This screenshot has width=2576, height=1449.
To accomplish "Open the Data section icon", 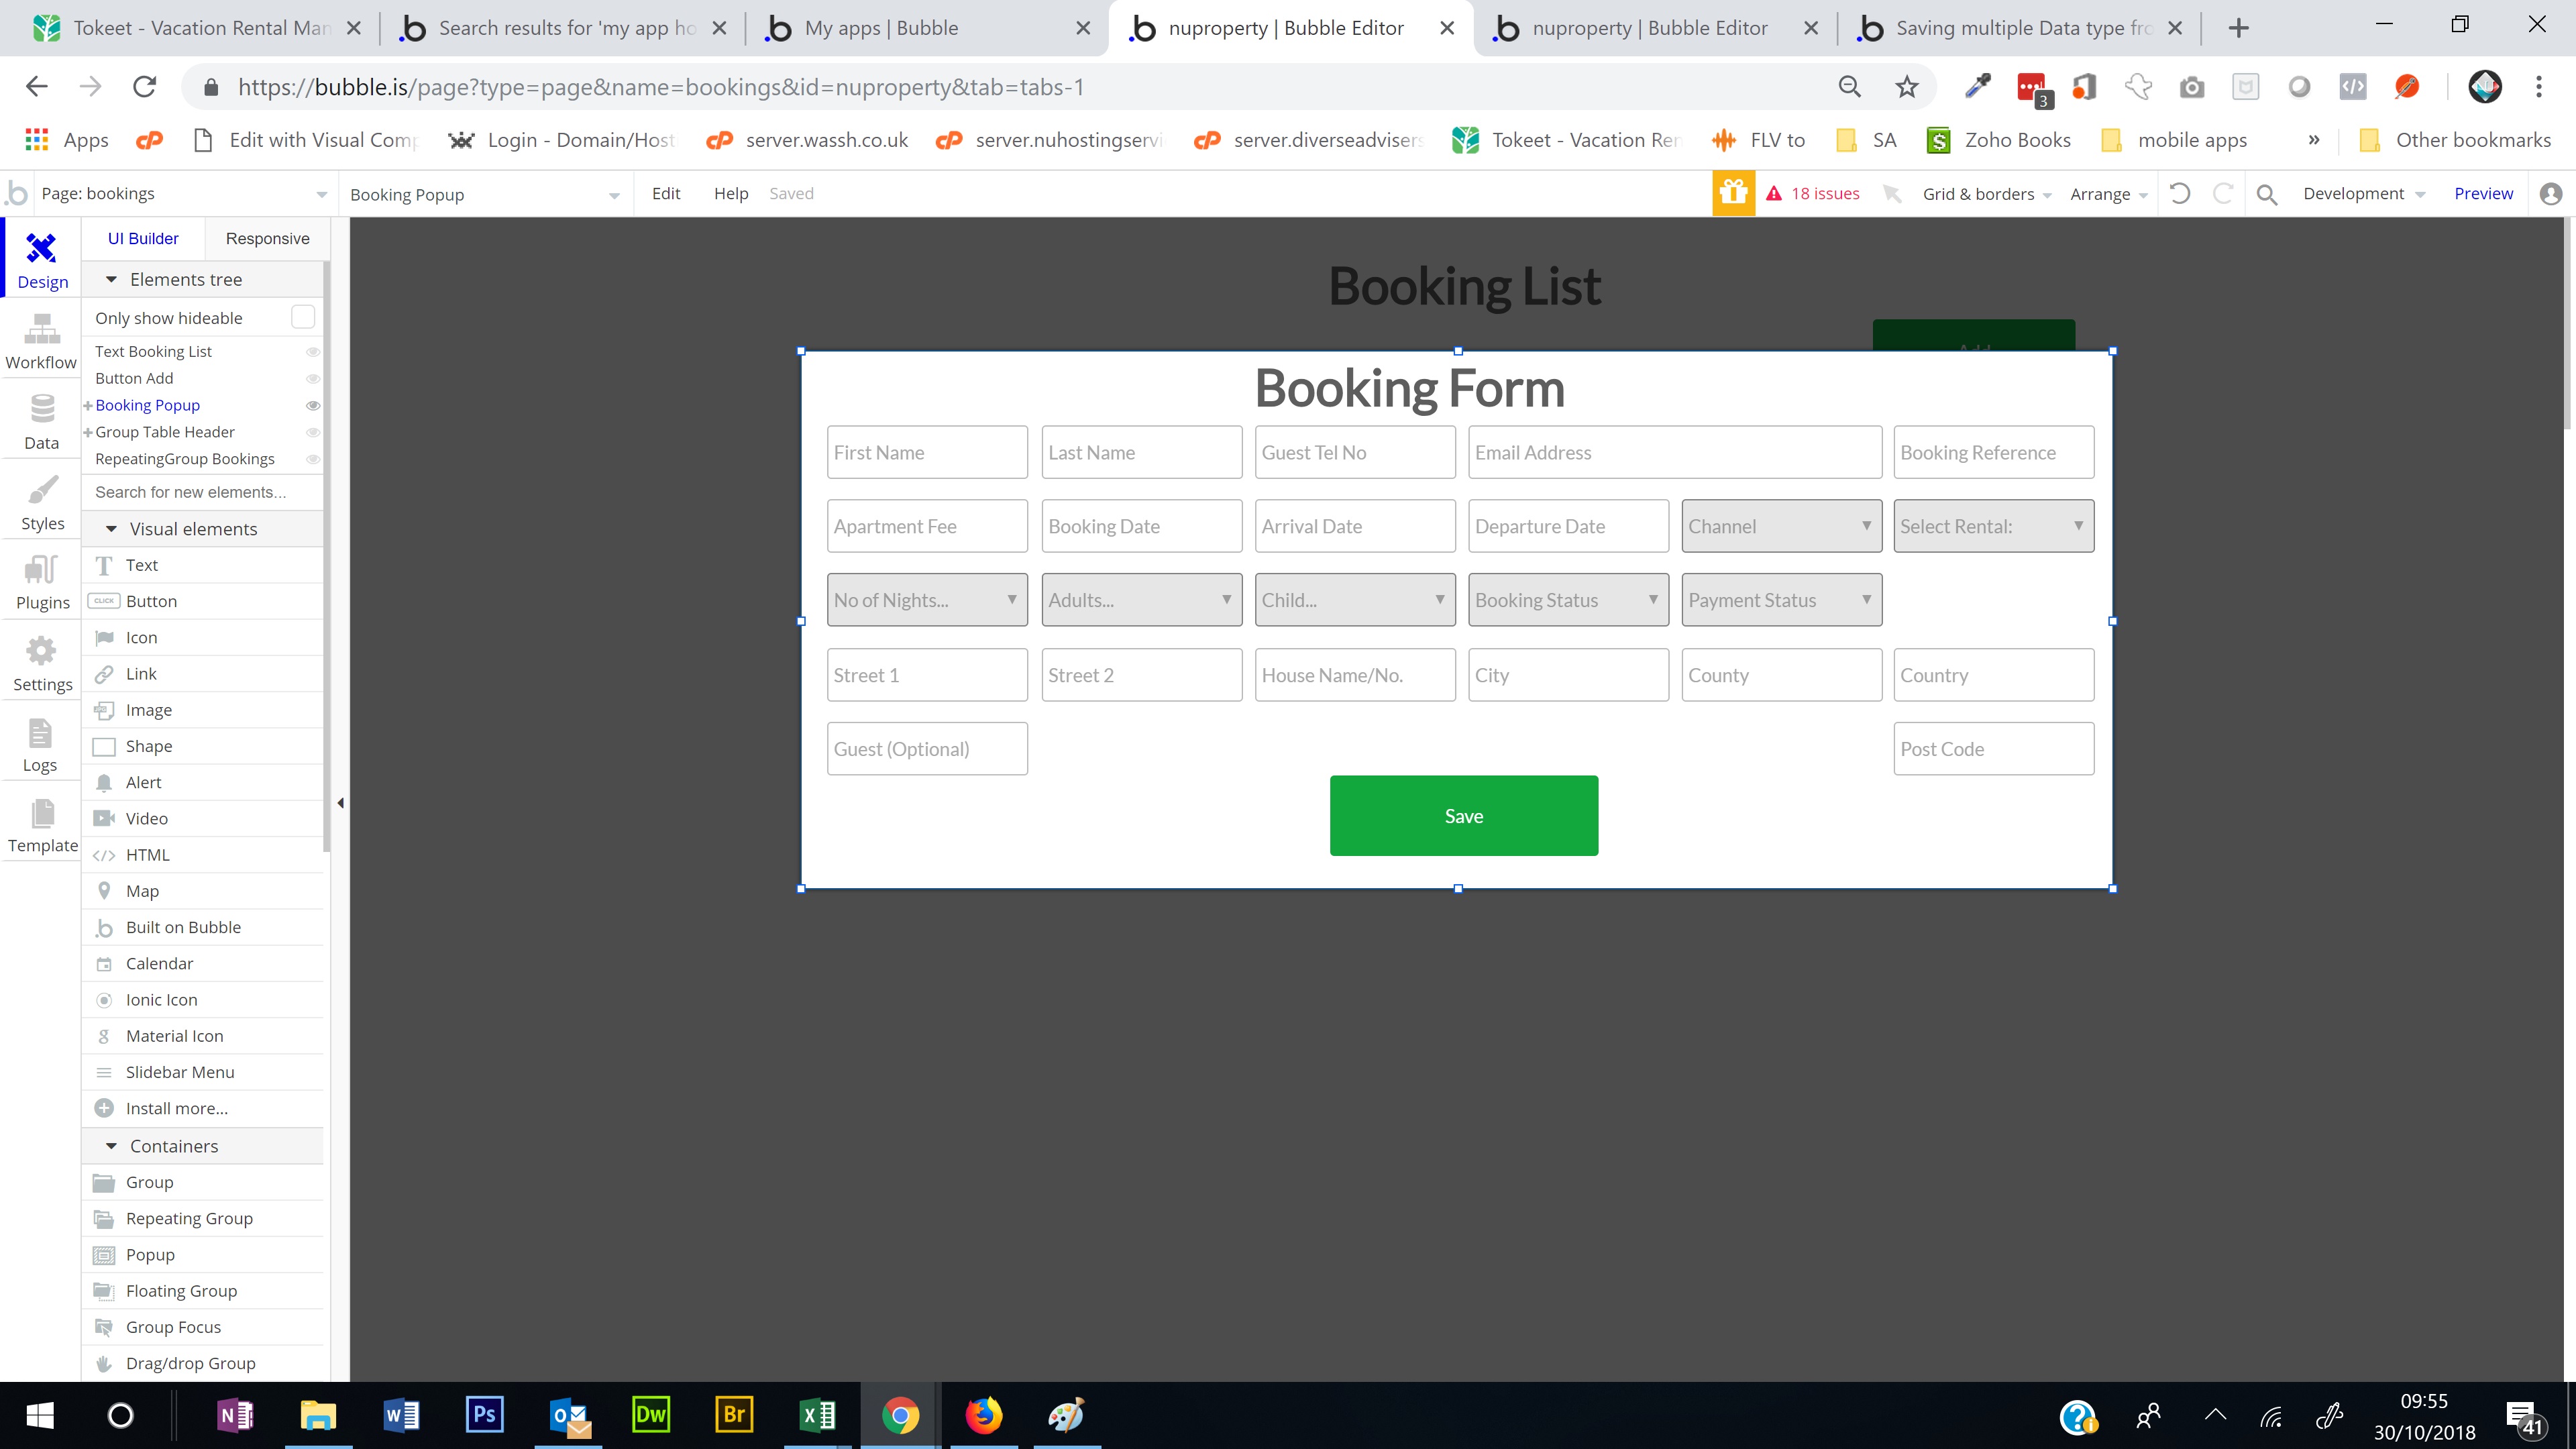I will (x=41, y=422).
